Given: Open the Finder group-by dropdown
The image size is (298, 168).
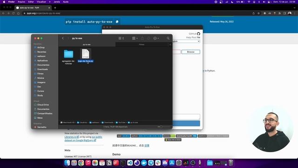Looking at the screenshot, I should click(x=135, y=38).
